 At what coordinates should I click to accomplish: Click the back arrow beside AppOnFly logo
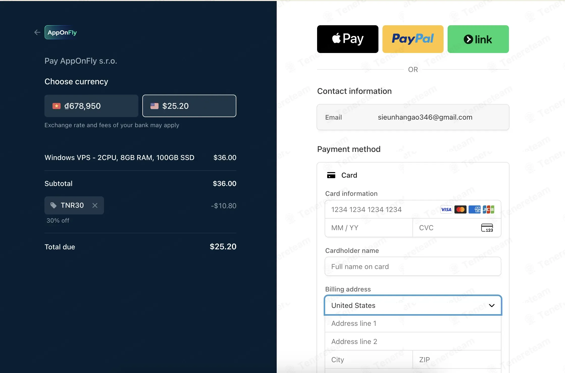pyautogui.click(x=37, y=32)
